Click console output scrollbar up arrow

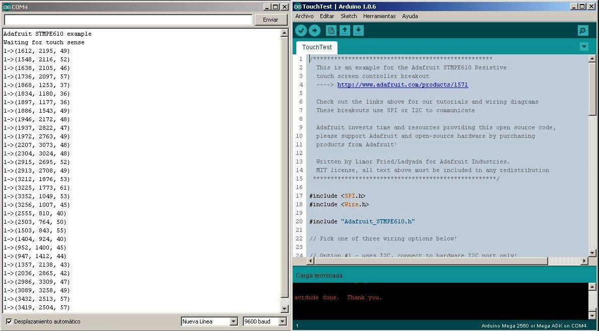coord(592,287)
